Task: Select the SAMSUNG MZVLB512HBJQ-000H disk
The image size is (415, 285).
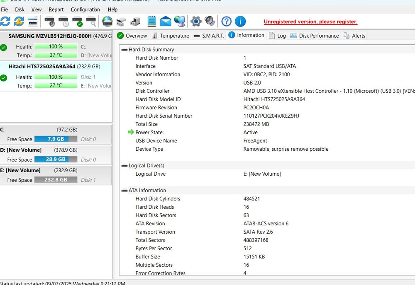Action: click(x=56, y=46)
